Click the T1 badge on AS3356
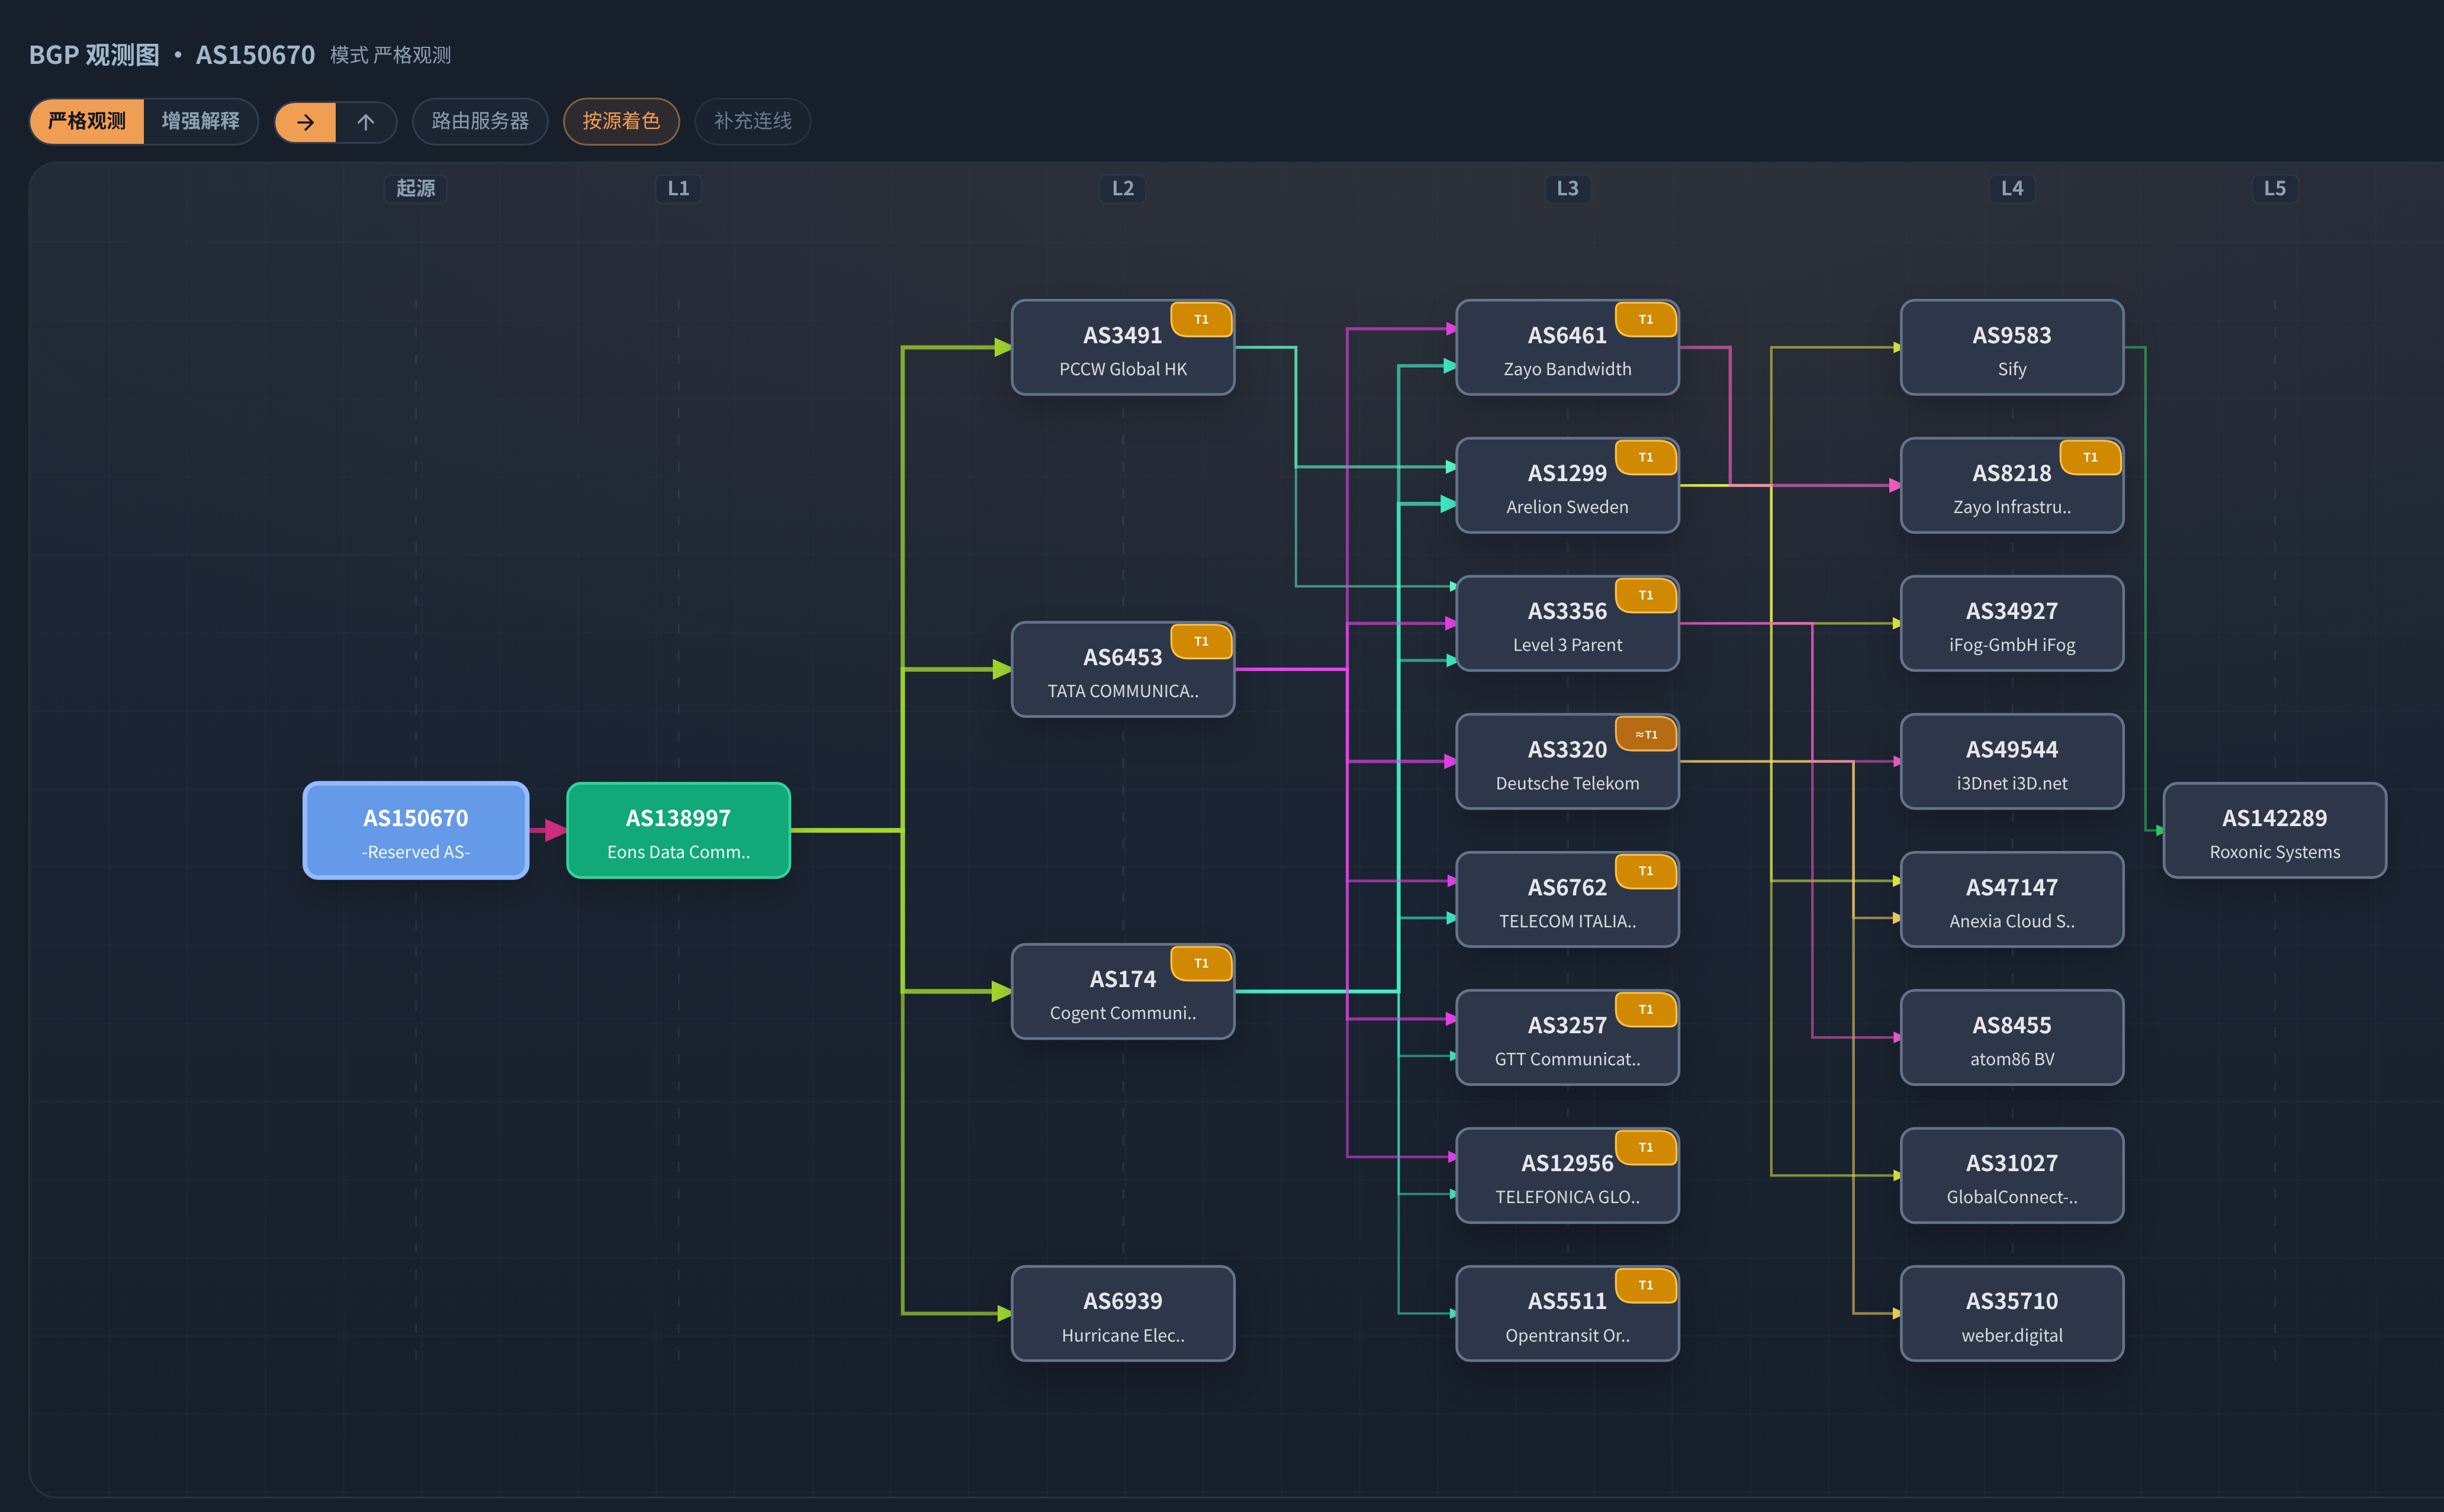This screenshot has width=2444, height=1512. (x=1646, y=595)
